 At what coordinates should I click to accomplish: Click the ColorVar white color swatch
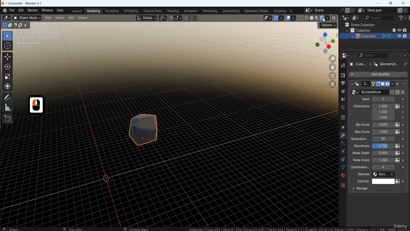pos(383,181)
